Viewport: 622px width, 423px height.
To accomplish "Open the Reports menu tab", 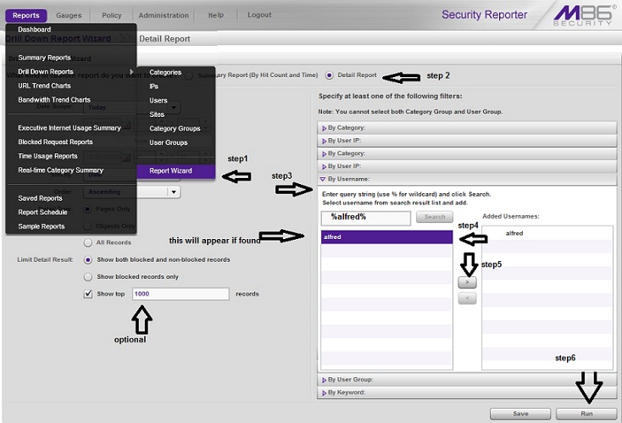I will [x=25, y=15].
